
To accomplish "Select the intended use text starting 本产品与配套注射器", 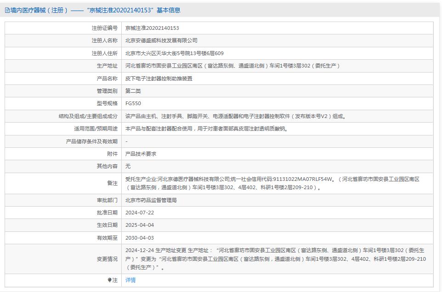I will (x=207, y=129).
